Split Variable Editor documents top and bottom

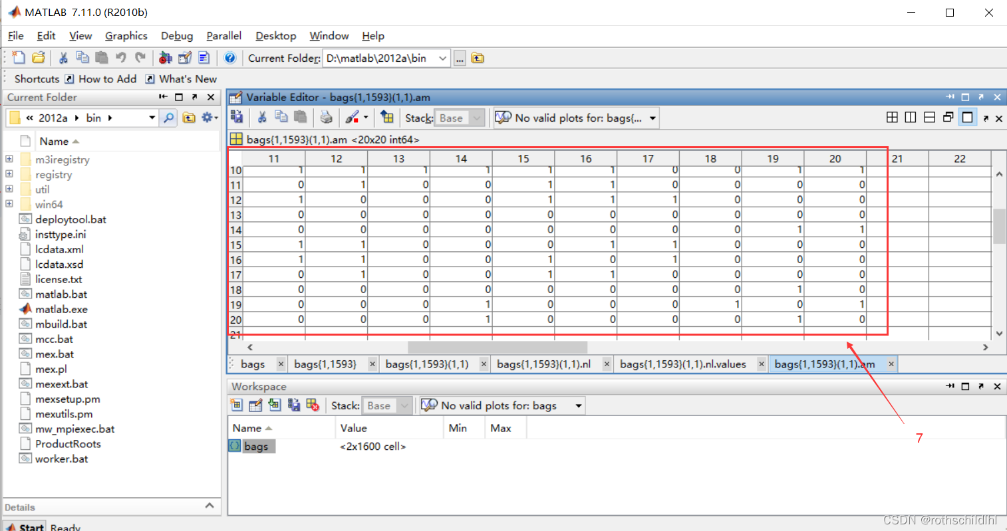[x=929, y=118]
